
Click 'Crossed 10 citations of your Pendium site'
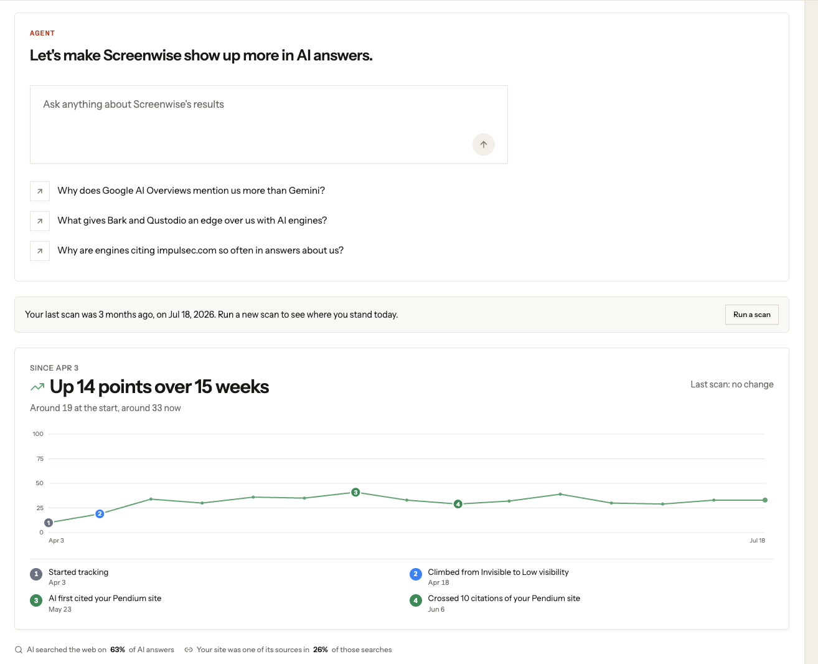click(504, 598)
